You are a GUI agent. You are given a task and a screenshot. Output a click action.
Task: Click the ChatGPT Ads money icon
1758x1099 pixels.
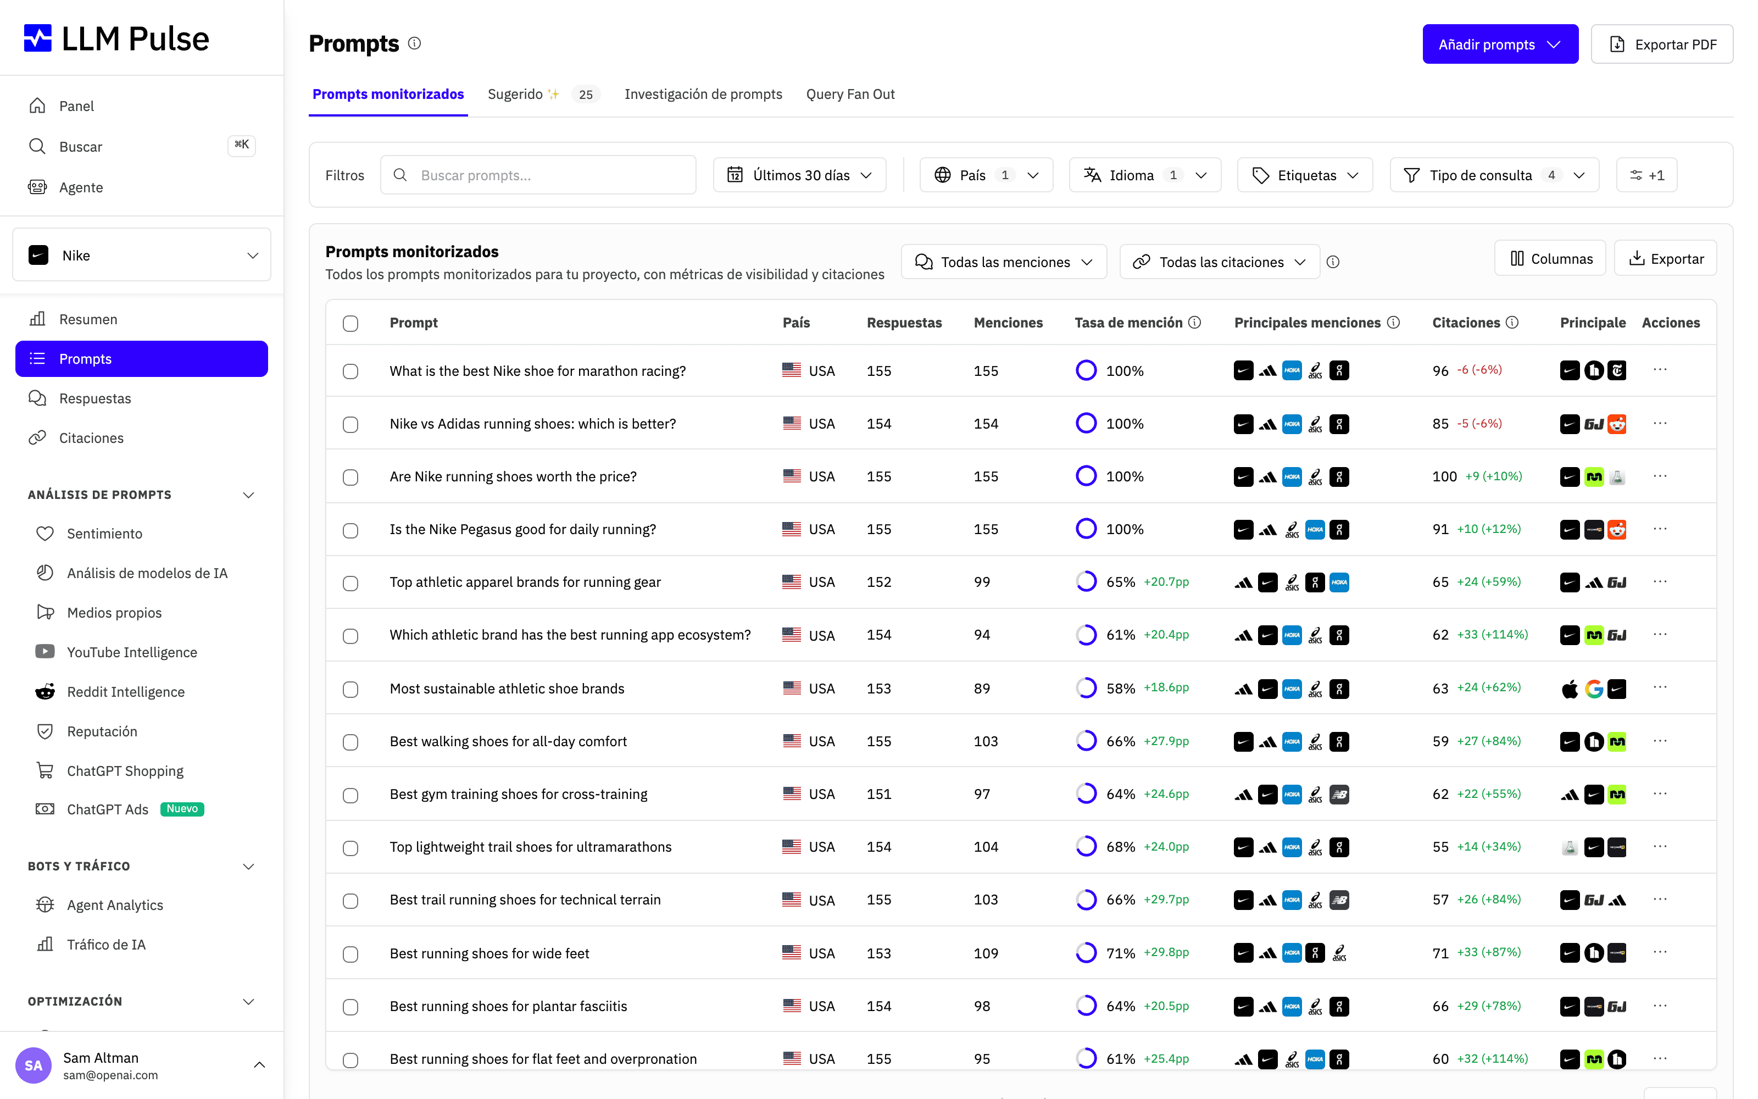pyautogui.click(x=45, y=809)
